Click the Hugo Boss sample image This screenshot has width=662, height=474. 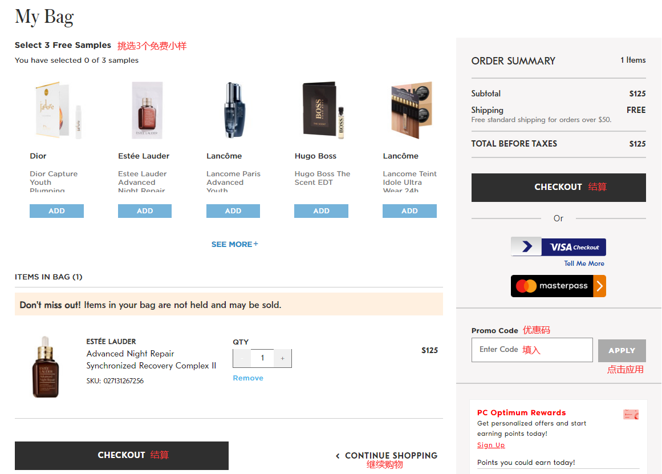(x=321, y=111)
